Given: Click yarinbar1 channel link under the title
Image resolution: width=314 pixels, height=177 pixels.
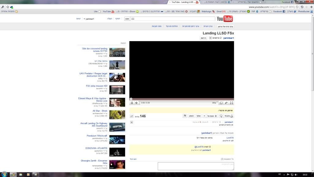Looking at the screenshot, I should (228, 38).
